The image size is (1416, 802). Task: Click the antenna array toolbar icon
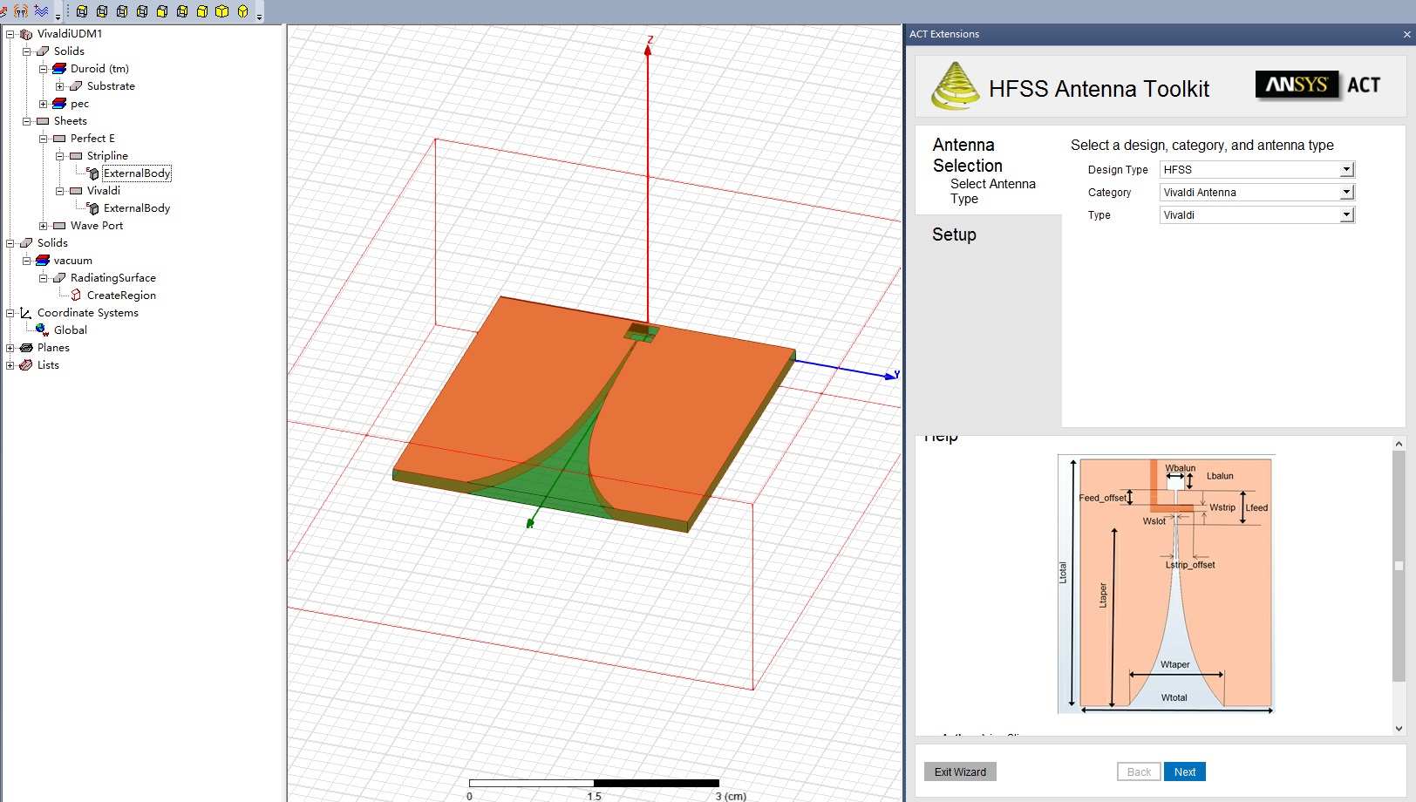pos(21,11)
